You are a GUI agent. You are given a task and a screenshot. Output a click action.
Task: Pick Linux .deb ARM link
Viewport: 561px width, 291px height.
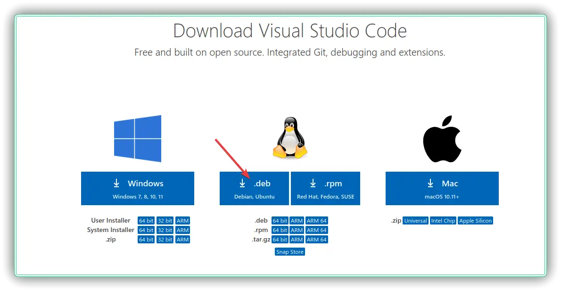coord(297,220)
